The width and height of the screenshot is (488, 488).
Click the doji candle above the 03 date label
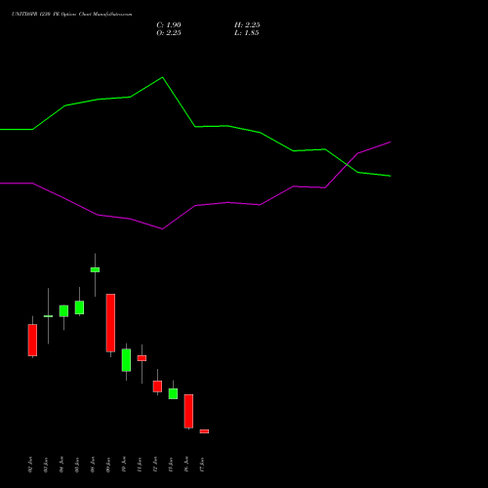tap(48, 316)
